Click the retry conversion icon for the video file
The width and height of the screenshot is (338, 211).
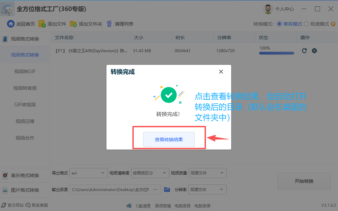click(304, 51)
